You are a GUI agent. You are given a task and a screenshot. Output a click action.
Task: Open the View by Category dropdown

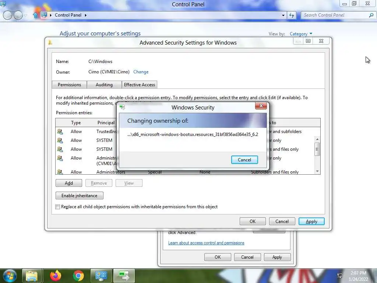(301, 34)
